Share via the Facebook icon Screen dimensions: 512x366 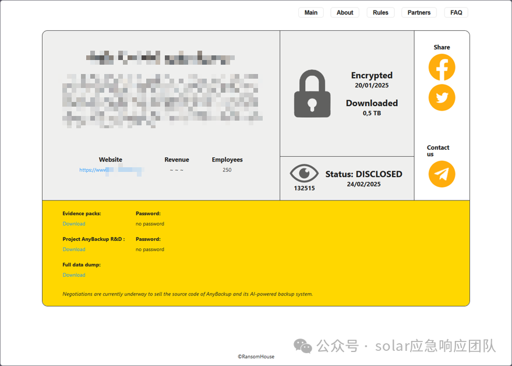(x=442, y=68)
